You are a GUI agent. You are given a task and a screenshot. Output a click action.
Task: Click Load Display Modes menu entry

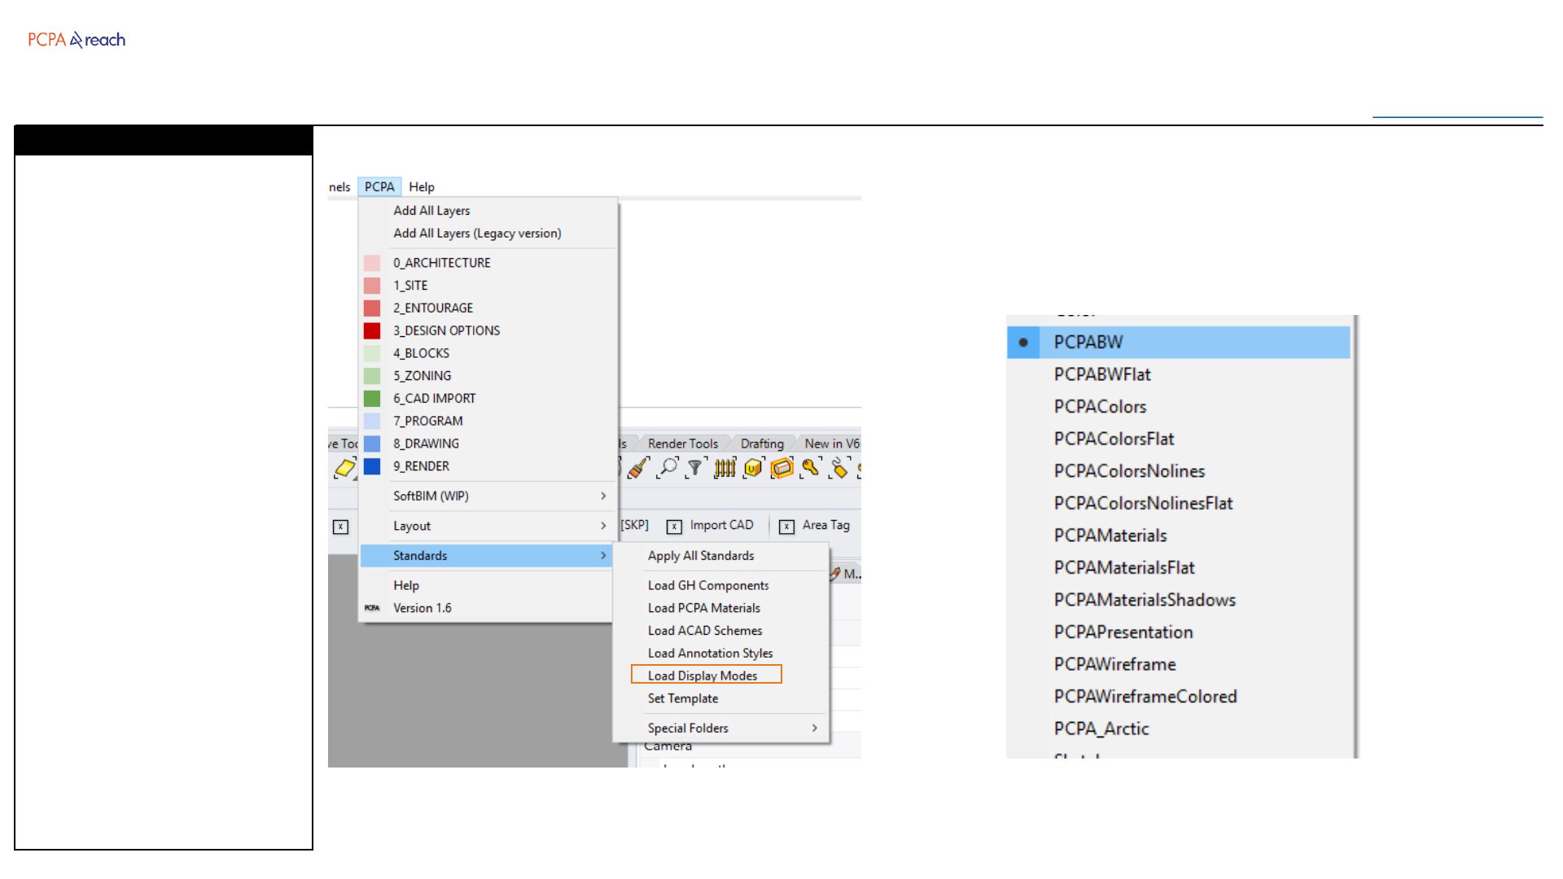coord(703,676)
